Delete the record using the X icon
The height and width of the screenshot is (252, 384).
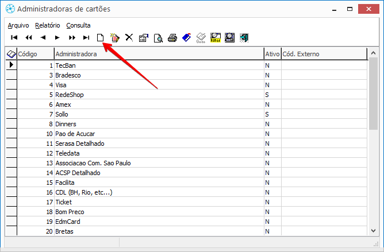(129, 37)
